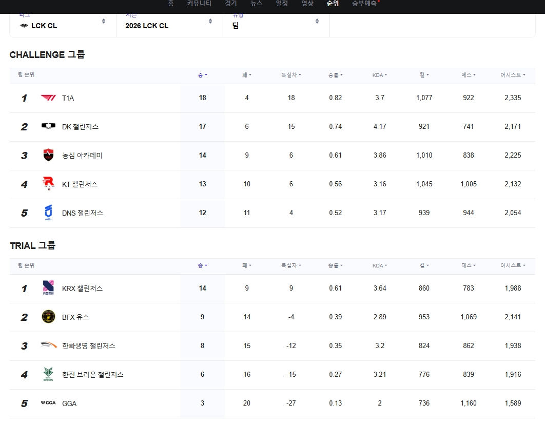Click GGA goal difference value -27
Screen dimensions: 545x423
coord(291,403)
